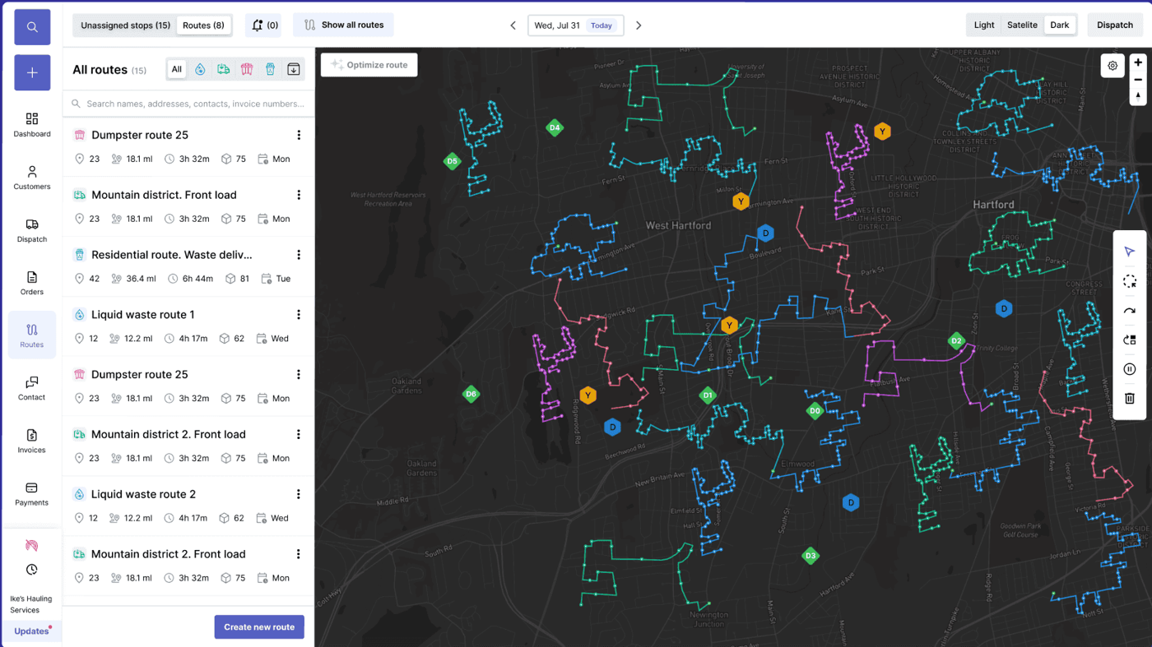The width and height of the screenshot is (1152, 647).
Task: Switch map style to Light
Action: pyautogui.click(x=984, y=25)
